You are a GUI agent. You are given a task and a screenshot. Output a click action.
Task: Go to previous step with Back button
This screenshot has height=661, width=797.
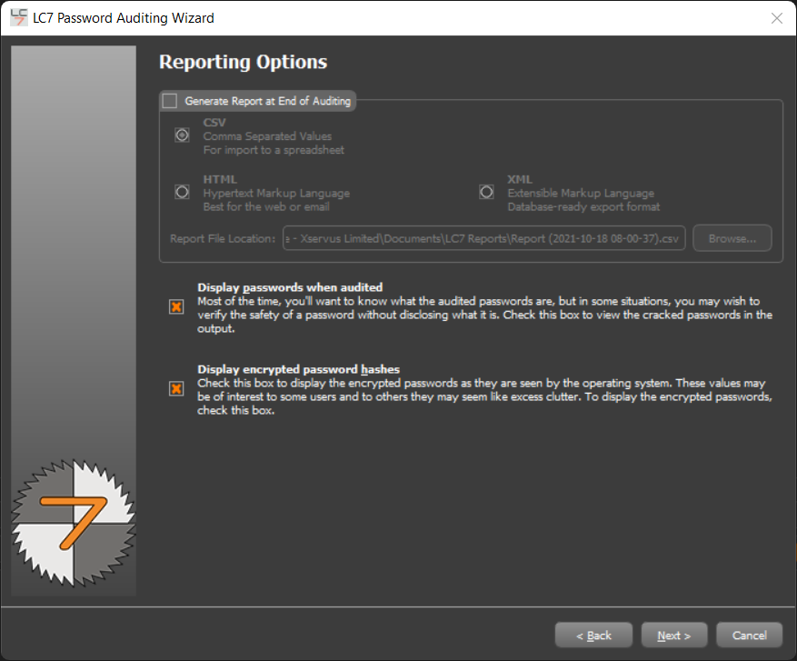point(593,635)
